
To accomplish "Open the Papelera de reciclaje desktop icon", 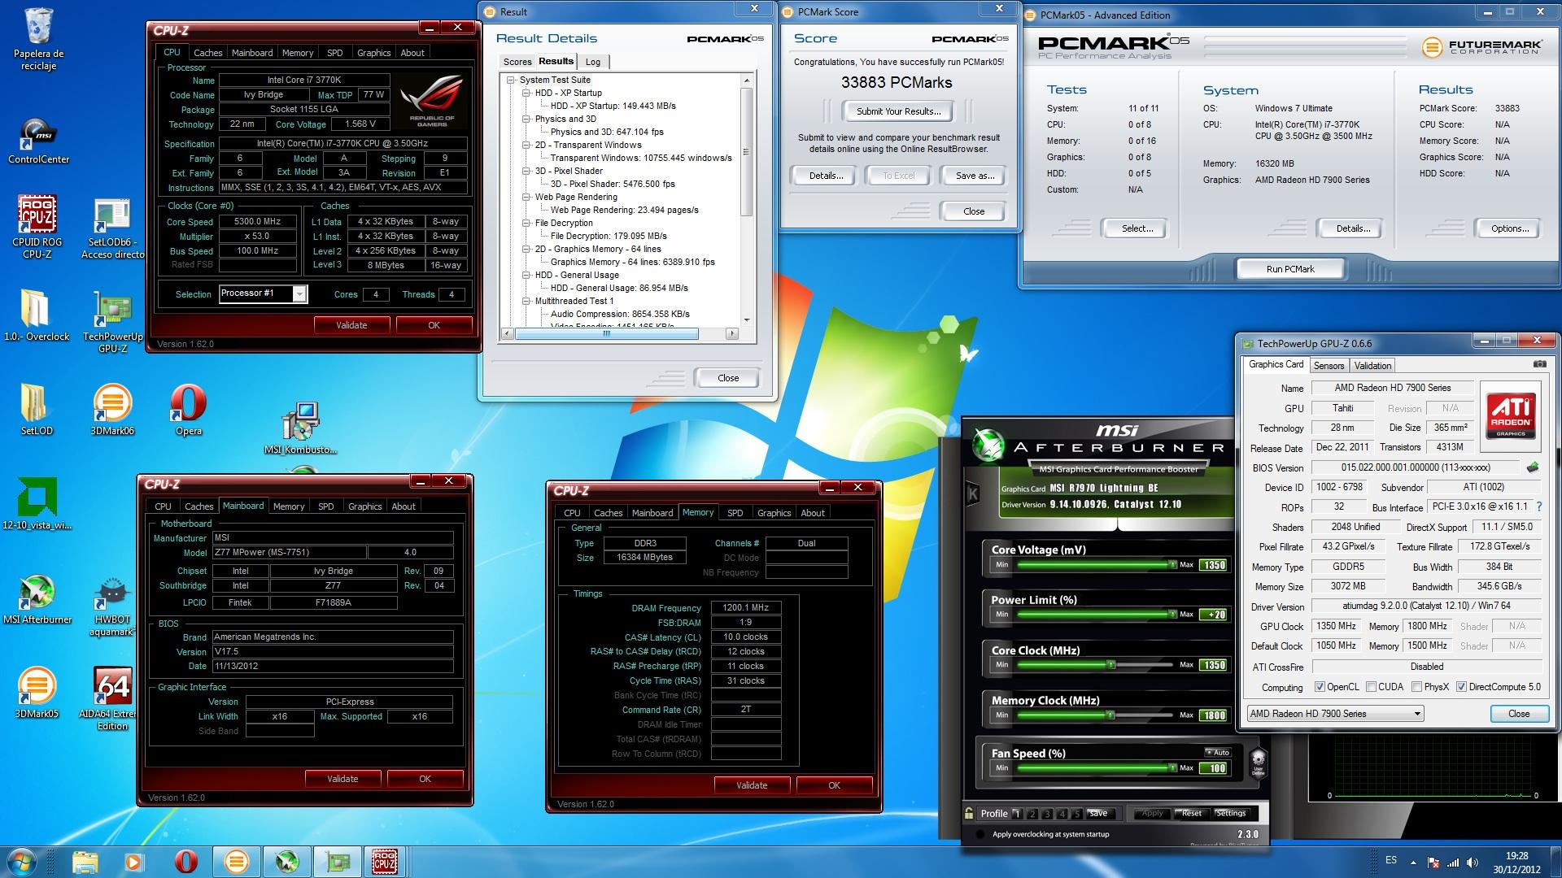I will [x=38, y=38].
